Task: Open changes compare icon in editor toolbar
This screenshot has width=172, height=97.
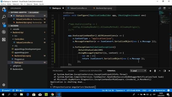Action: [160, 8]
